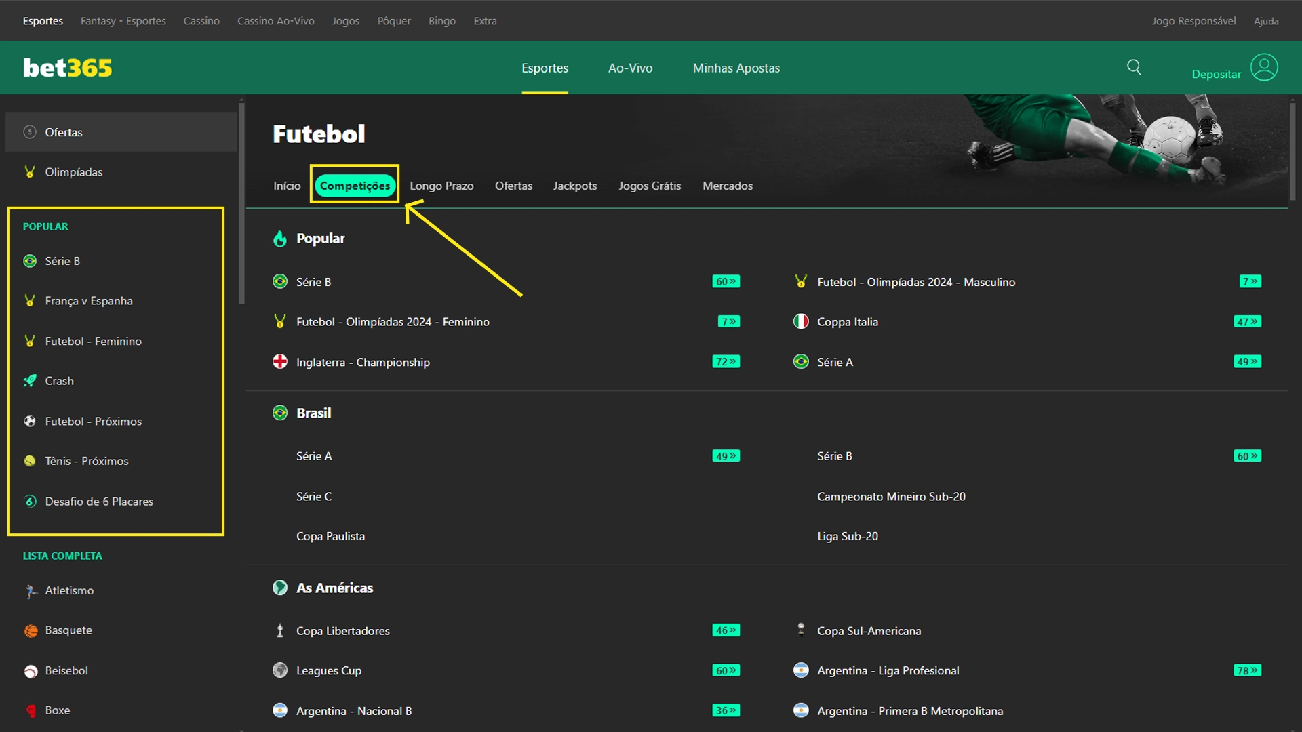Select Copa Paulista under Brasil
This screenshot has width=1302, height=732.
tap(330, 536)
